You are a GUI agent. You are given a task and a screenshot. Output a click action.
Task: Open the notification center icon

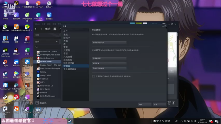[x=217, y=121]
